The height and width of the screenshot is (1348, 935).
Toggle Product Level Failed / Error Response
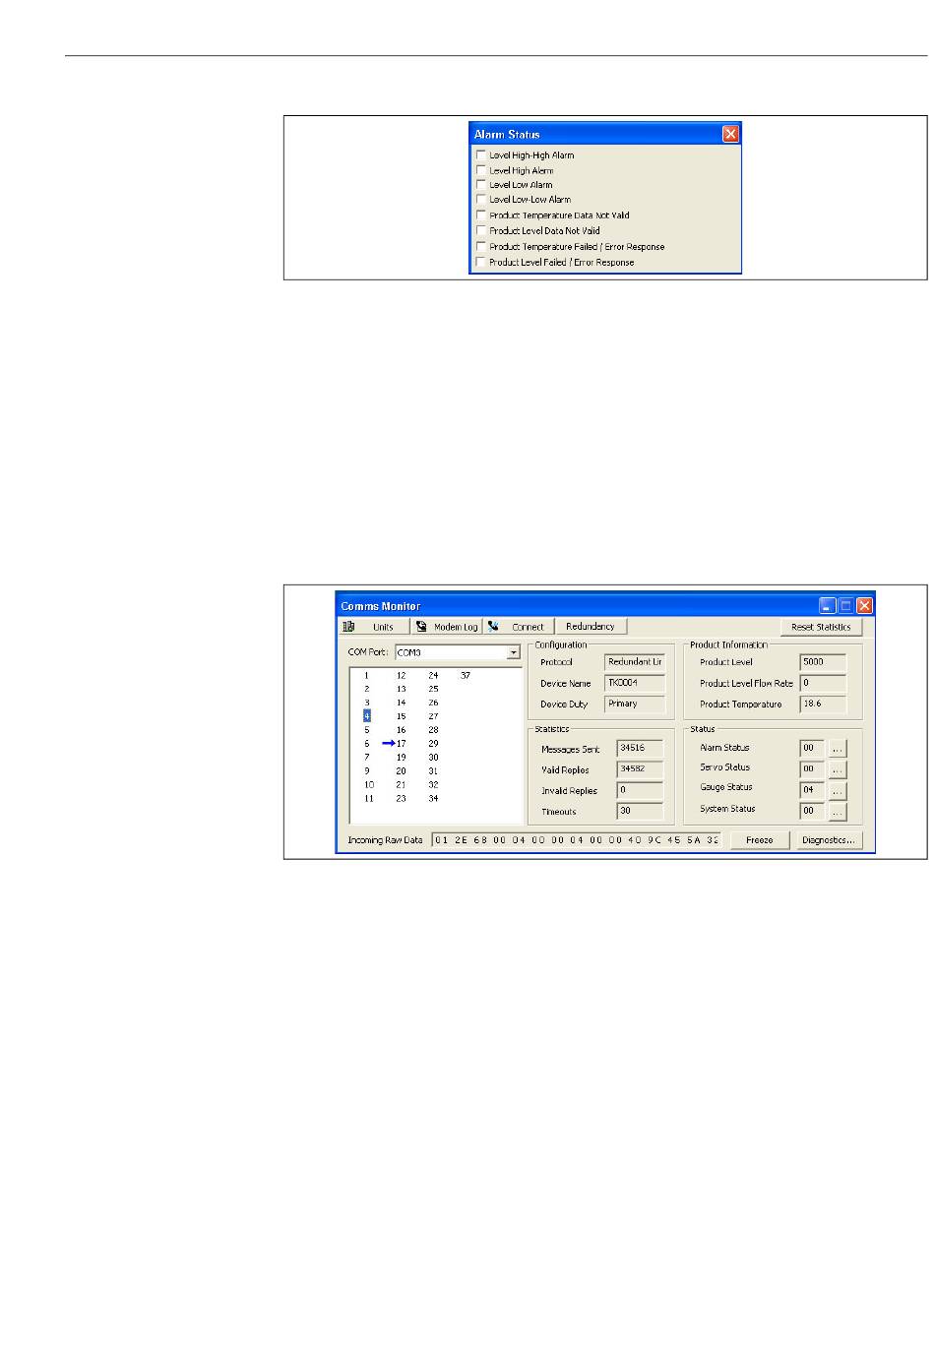tap(480, 262)
